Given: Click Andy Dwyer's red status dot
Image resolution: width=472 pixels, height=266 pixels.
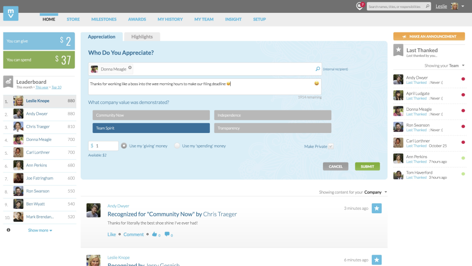Looking at the screenshot, I should [463, 79].
